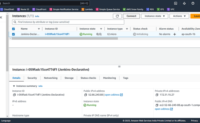Open CloudFront service shortcut
Viewport: 200px width, 123px height.
coord(39,9)
